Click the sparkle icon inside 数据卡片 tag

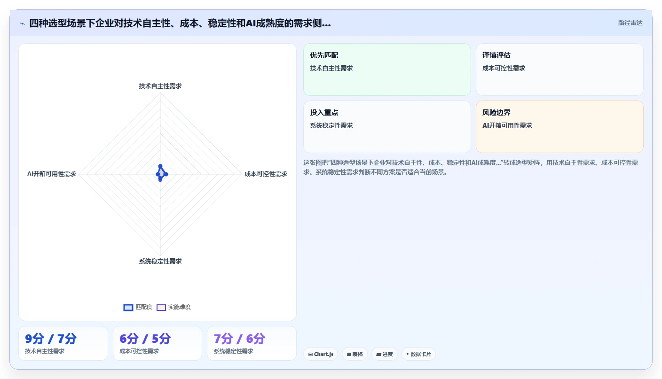[x=408, y=354]
